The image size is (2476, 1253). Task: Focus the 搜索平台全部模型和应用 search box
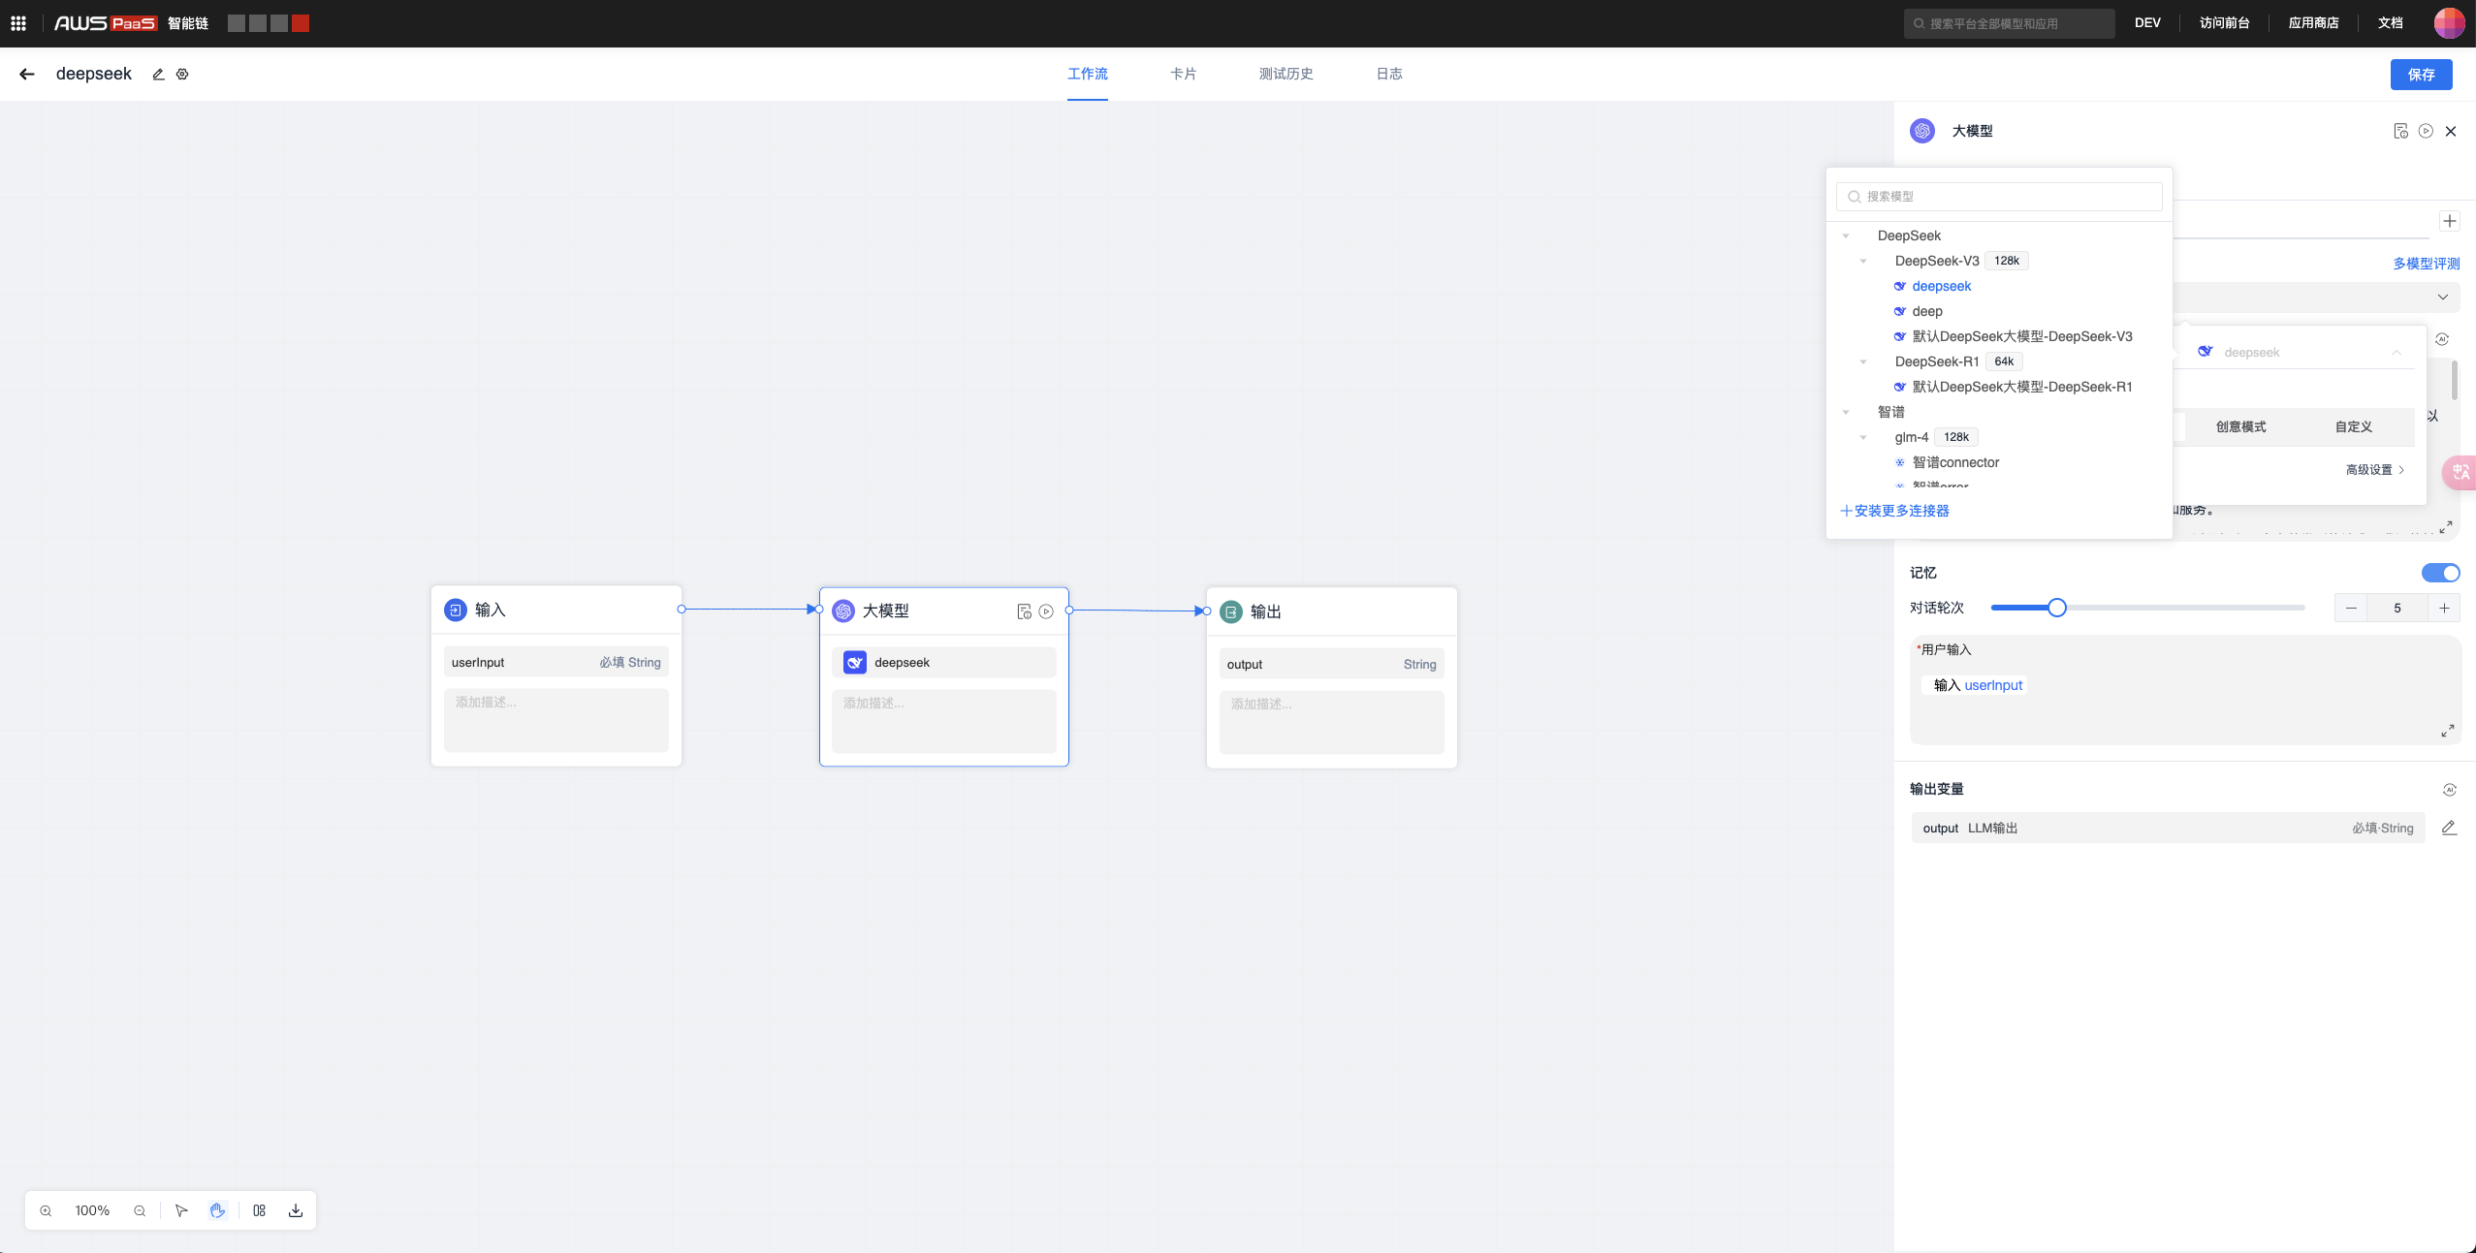click(x=2009, y=23)
